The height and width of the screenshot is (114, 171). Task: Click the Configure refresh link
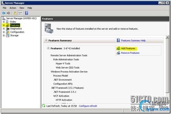(88, 106)
